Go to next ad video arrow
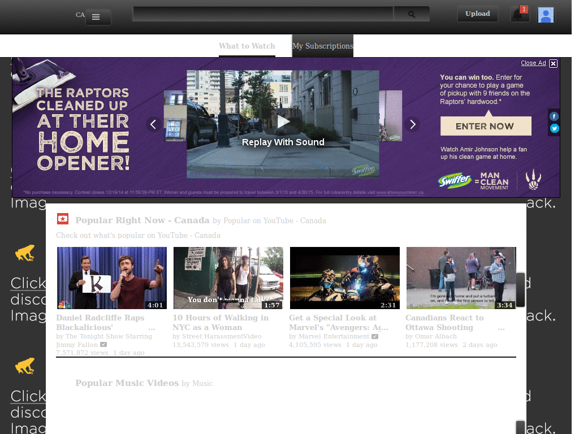Viewport: 579px width, 434px height. 412,124
